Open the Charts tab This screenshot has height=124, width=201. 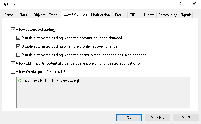pyautogui.click(x=24, y=15)
